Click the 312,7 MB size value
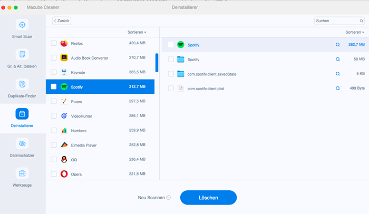 click(x=137, y=86)
